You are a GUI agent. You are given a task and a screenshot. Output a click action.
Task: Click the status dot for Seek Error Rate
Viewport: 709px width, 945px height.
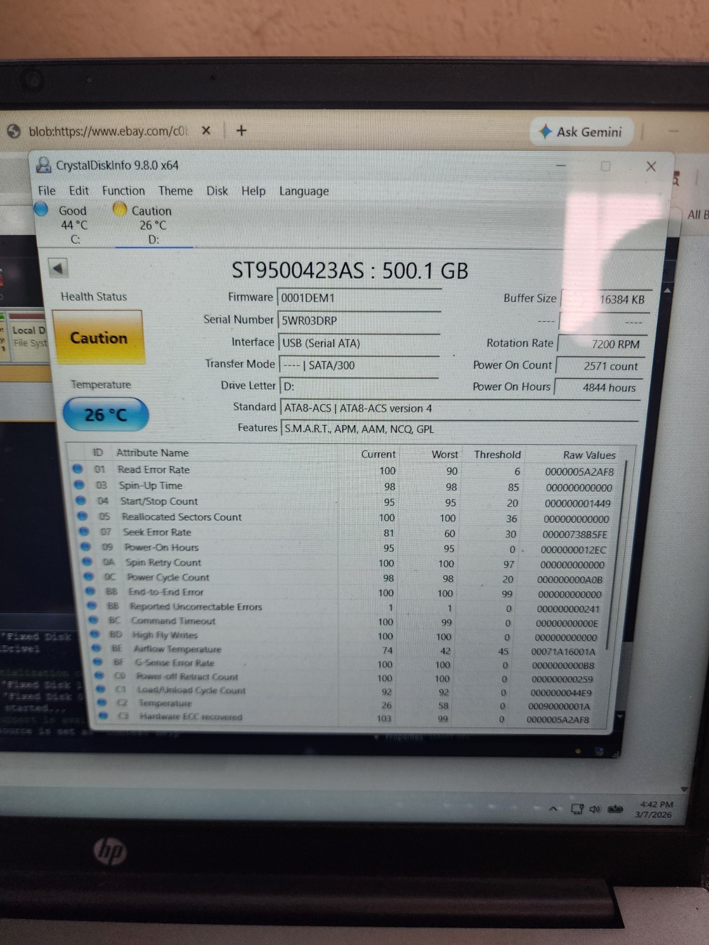(84, 532)
